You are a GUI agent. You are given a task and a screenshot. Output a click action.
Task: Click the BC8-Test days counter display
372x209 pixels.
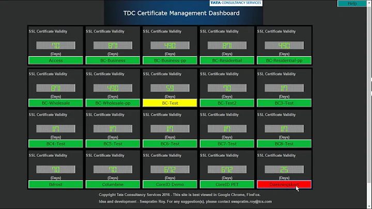tap(284, 129)
